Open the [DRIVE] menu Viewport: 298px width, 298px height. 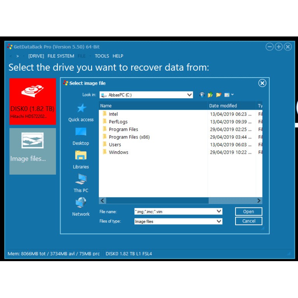[x=36, y=56]
